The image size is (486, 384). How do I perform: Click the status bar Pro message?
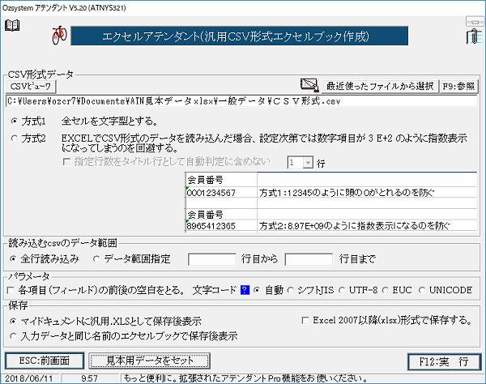pos(245,378)
